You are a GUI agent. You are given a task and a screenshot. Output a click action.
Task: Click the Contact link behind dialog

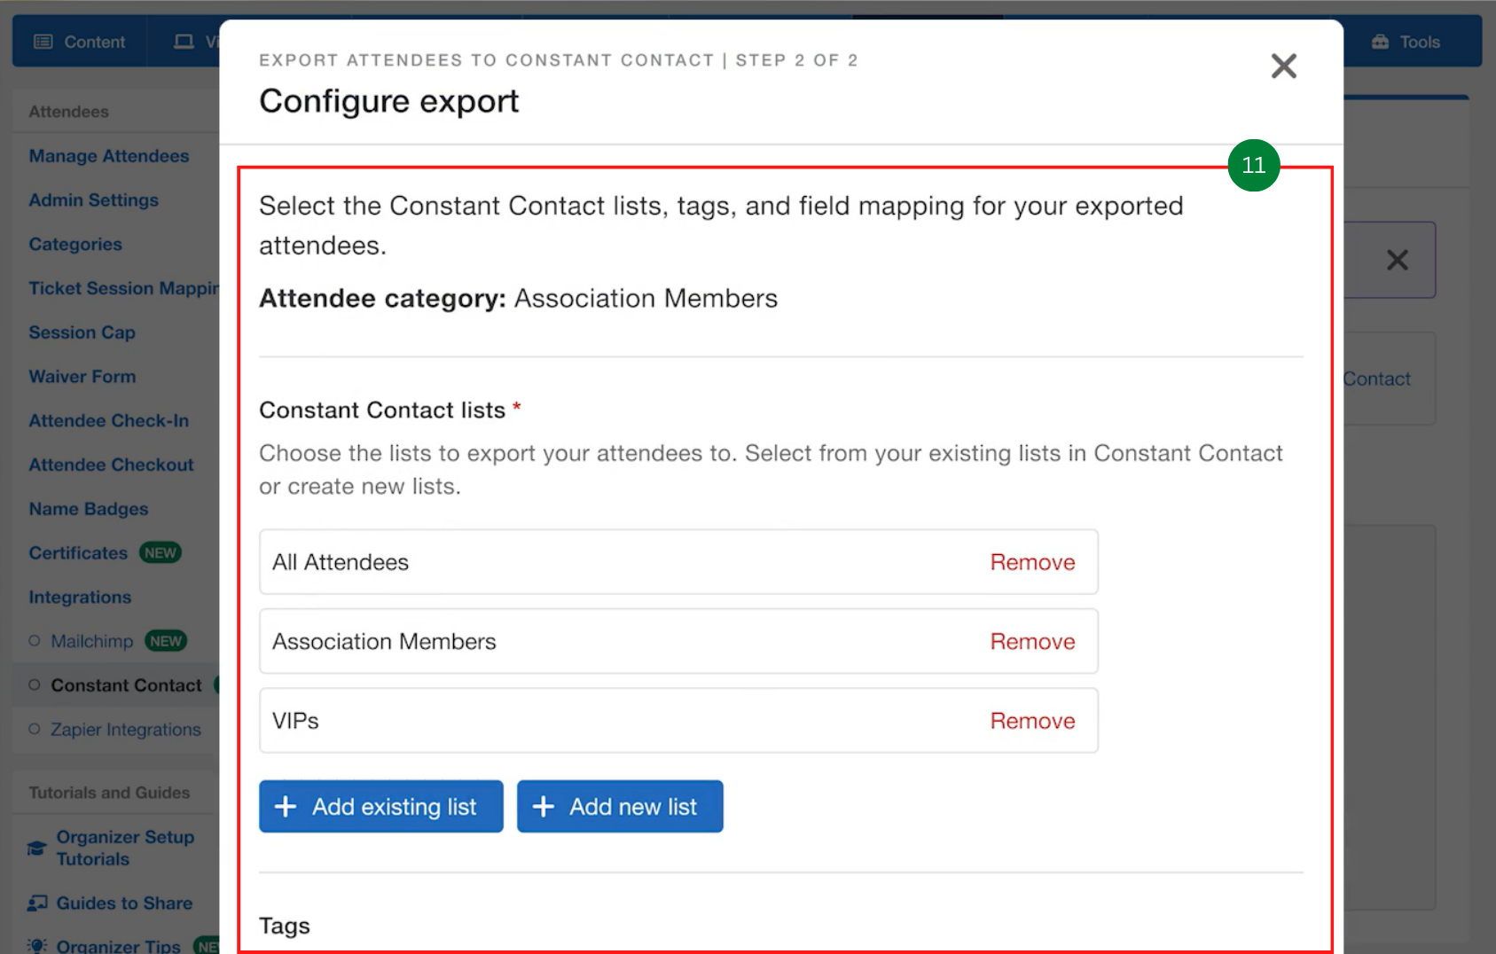click(1377, 379)
